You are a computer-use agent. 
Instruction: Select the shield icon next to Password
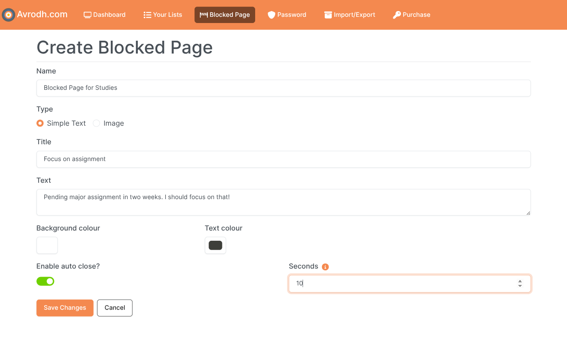point(271,15)
